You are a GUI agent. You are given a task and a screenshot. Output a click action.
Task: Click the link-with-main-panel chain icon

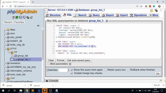(x=38, y=26)
